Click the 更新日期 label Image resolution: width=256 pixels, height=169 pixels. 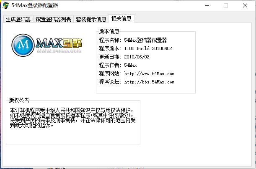pos(110,57)
